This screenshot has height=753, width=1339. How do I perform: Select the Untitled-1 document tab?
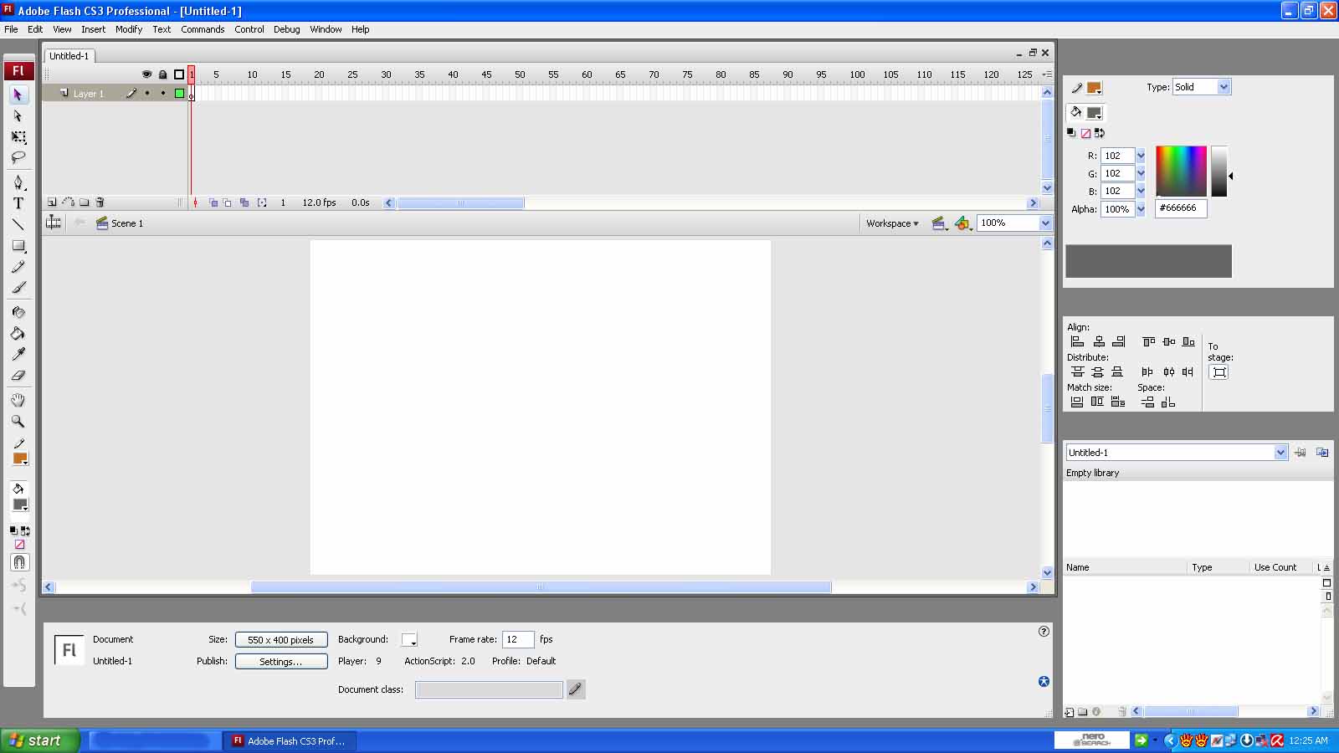pos(69,55)
